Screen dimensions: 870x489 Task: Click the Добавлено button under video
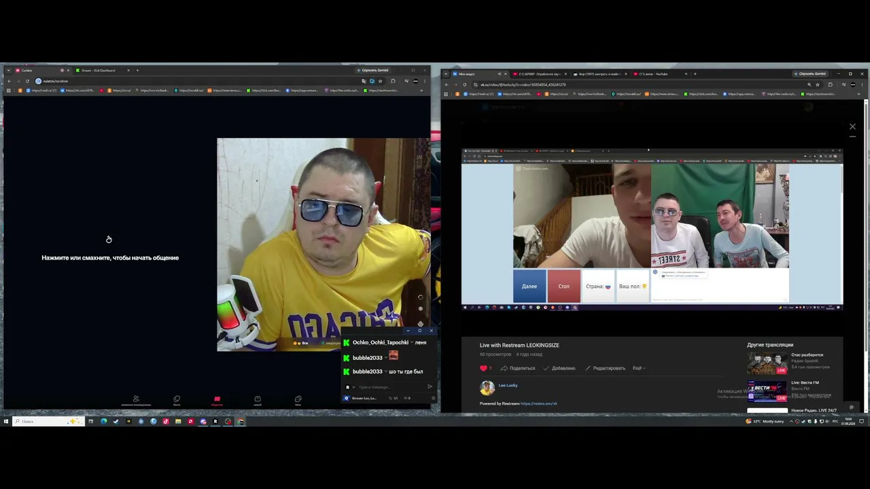(559, 368)
